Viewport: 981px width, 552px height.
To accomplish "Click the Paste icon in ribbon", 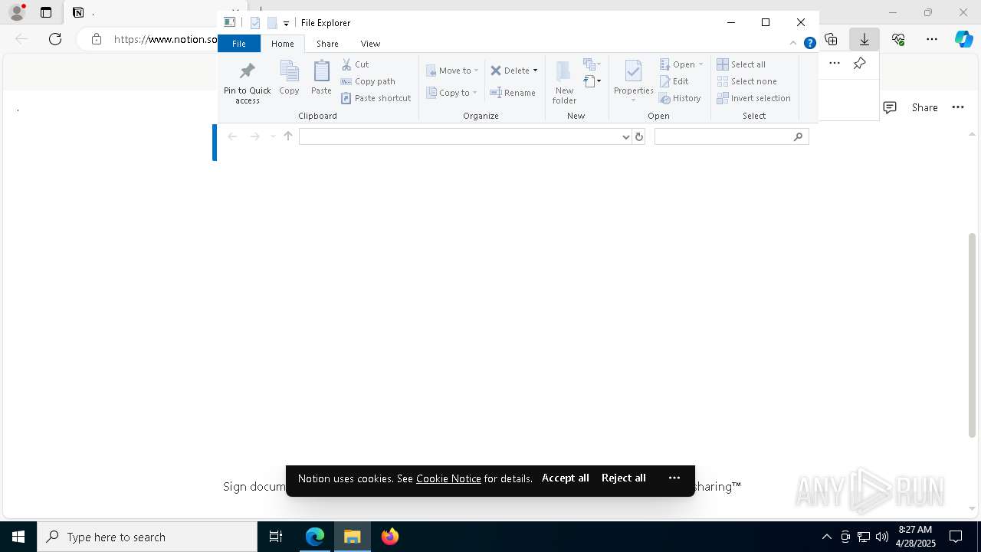I will (321, 77).
